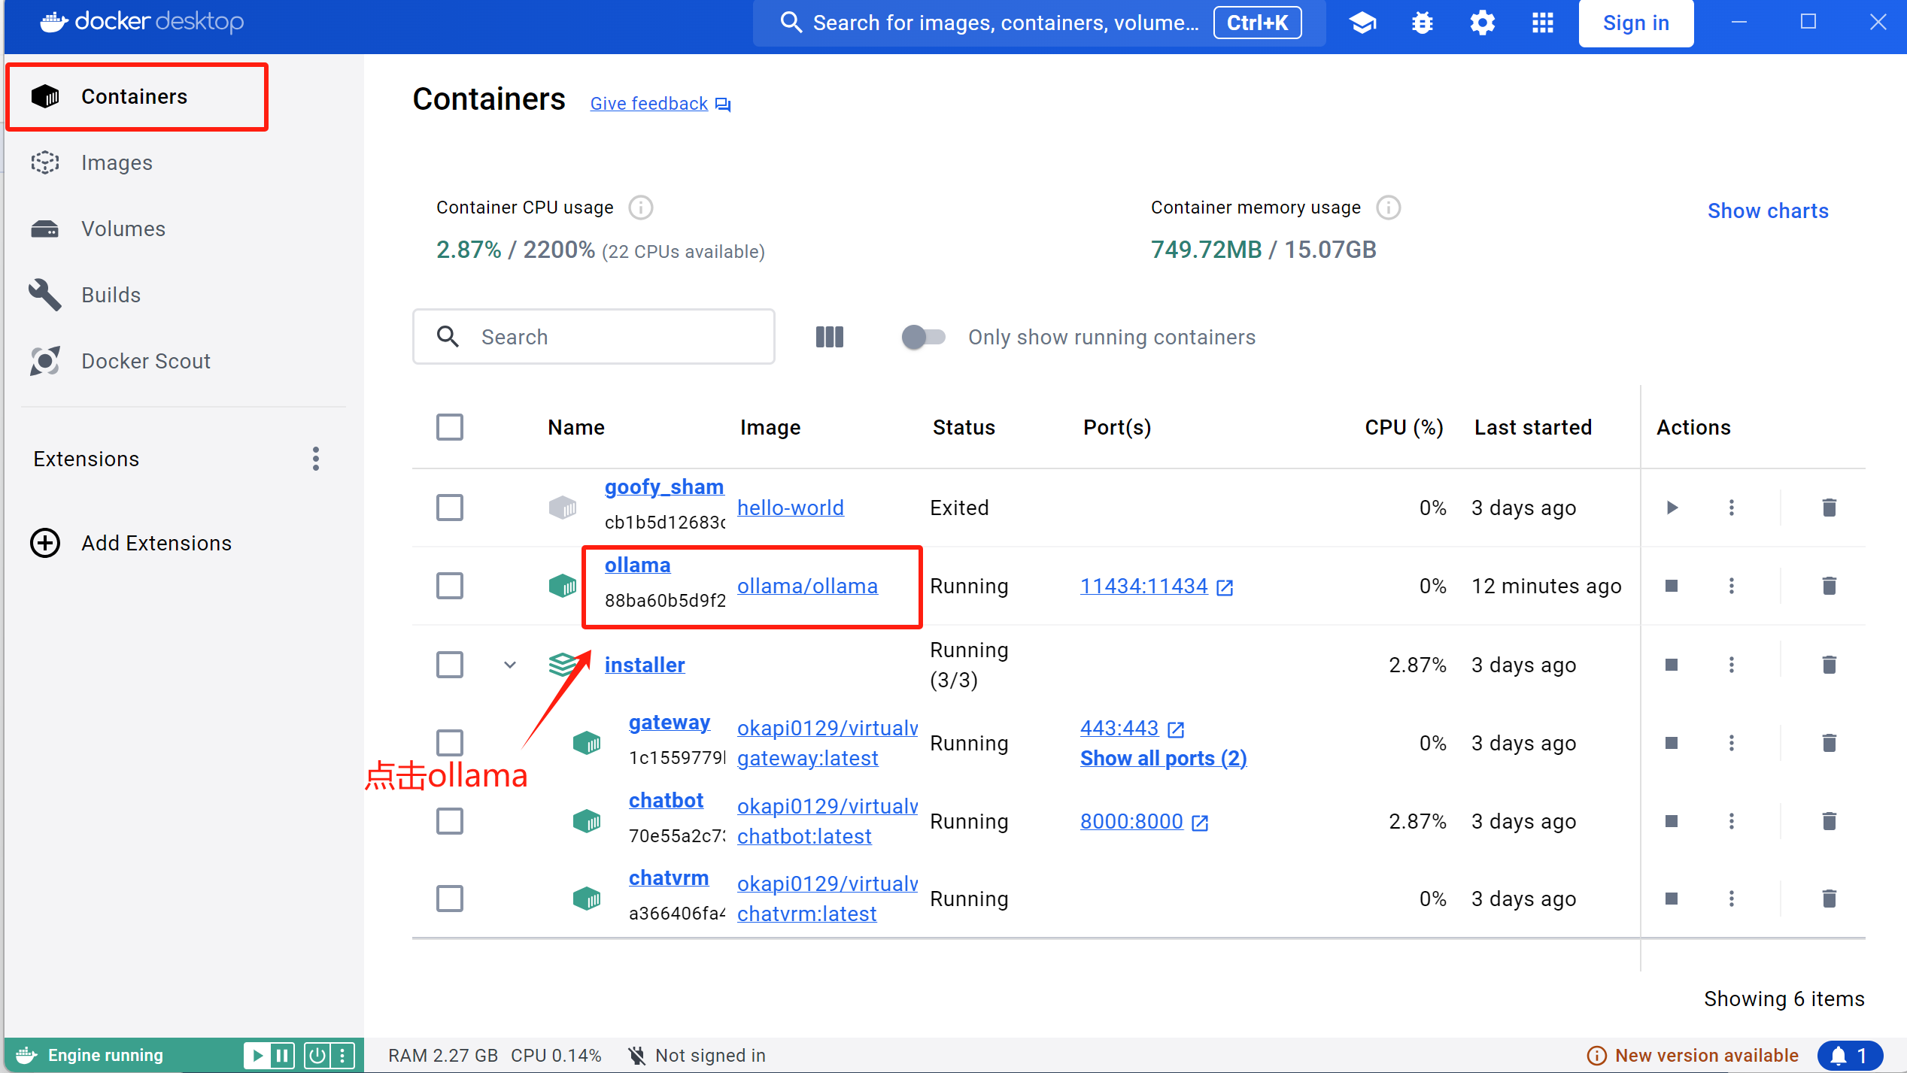Click Add Extensions label in sidebar
1907x1073 pixels.
156,543
